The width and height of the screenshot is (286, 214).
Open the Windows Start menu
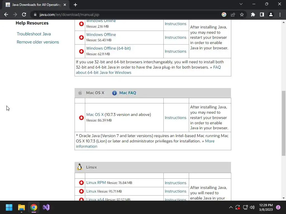tap(9, 207)
